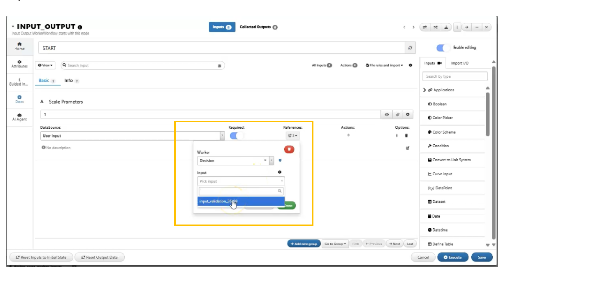Click the Reset Output Data button
598x301 pixels.
tap(99, 257)
